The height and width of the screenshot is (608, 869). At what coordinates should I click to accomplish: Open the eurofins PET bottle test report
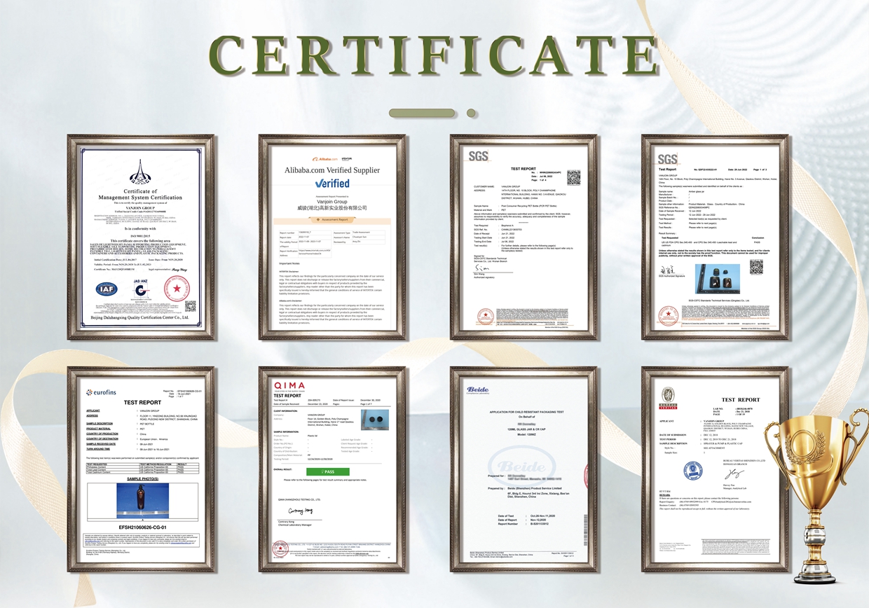coord(142,469)
